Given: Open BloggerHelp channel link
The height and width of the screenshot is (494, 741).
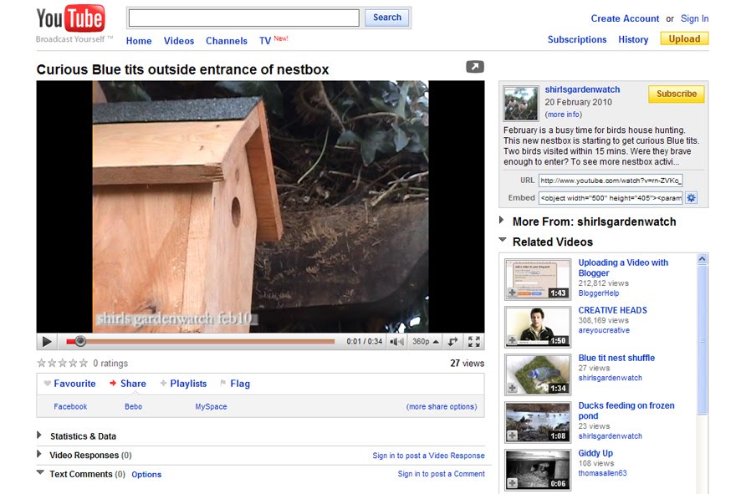Looking at the screenshot, I should pyautogui.click(x=598, y=293).
